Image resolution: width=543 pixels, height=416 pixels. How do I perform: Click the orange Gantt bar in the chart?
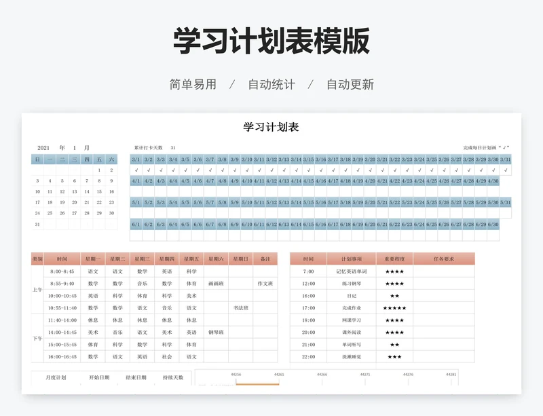(257, 384)
